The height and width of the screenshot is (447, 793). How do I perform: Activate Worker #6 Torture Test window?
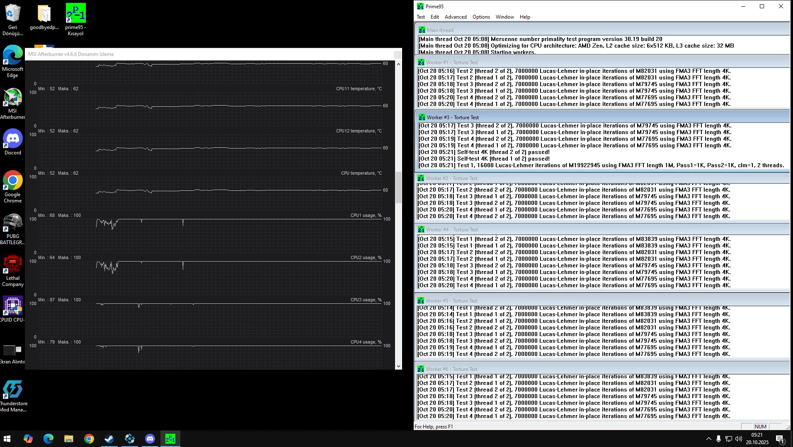tap(451, 369)
